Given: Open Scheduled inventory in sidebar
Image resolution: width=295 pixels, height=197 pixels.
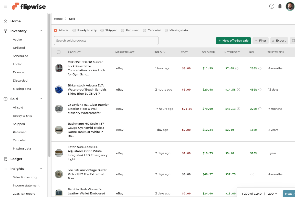Looking at the screenshot, I should tap(20, 56).
